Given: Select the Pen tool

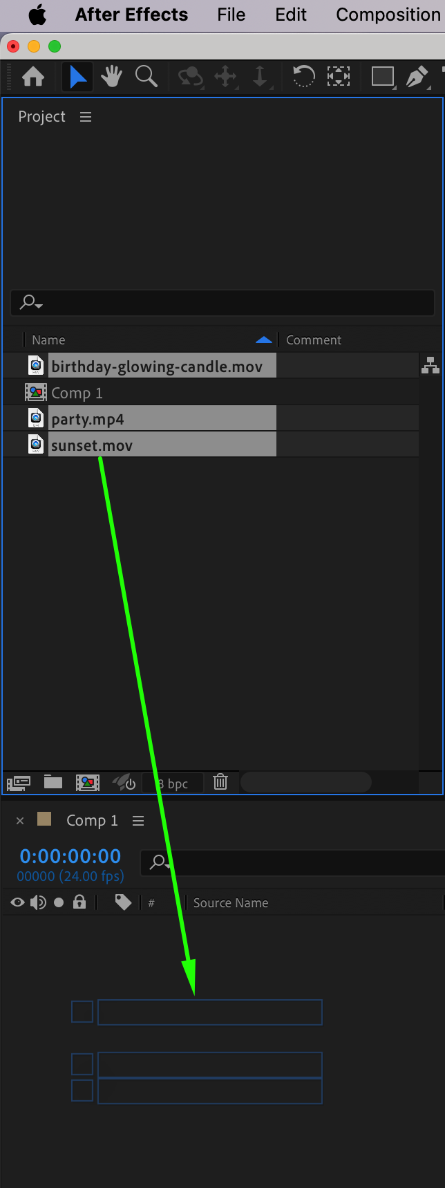Looking at the screenshot, I should click(x=417, y=76).
